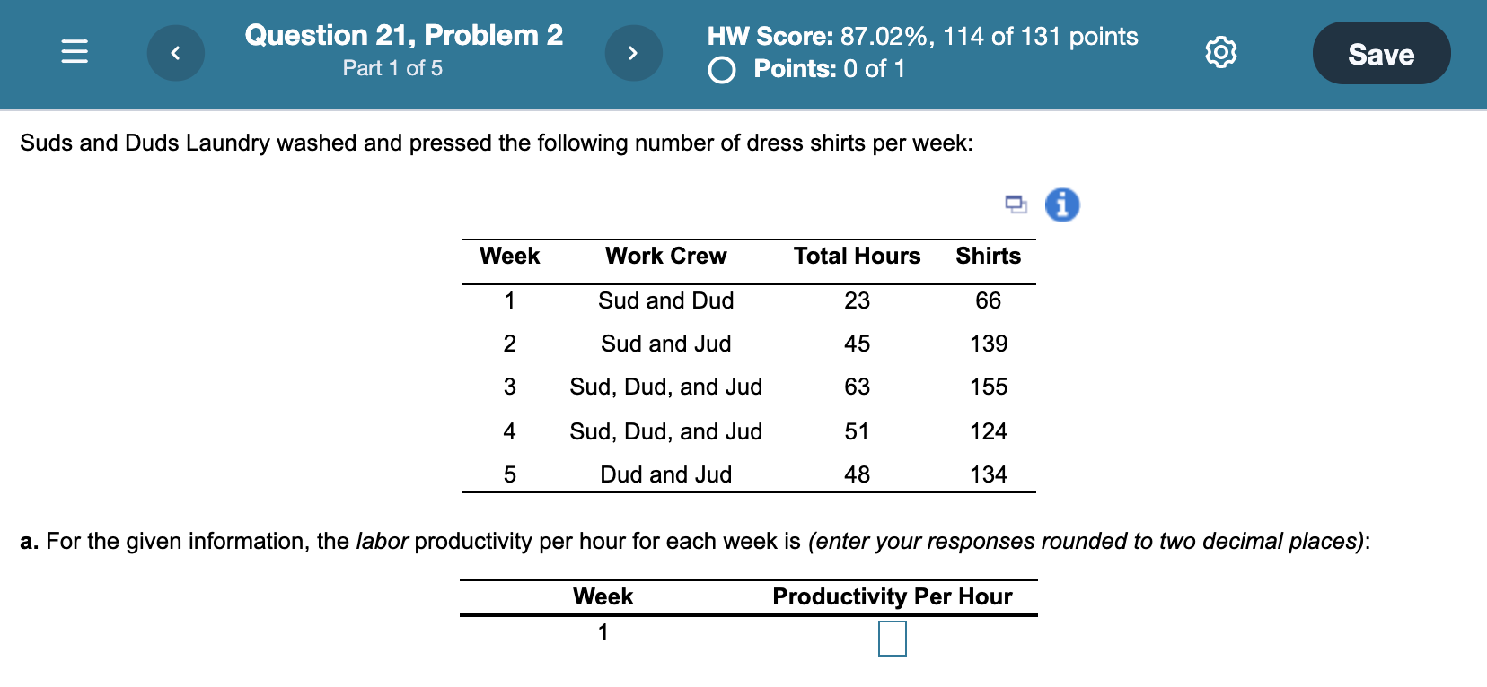Expand the navigation drawer with the menu icon
Image resolution: width=1487 pixels, height=687 pixels.
(x=74, y=52)
